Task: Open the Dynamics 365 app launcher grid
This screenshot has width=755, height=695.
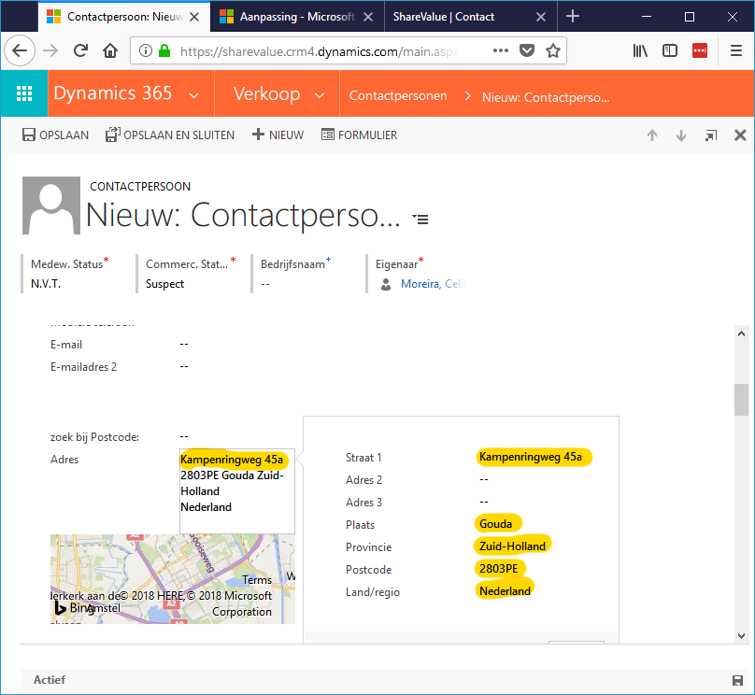Action: coord(24,93)
